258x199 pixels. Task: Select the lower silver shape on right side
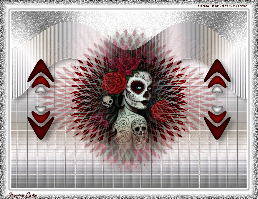(x=217, y=109)
